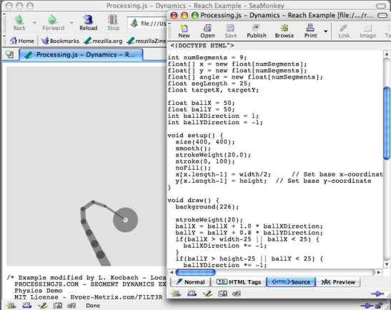The width and height of the screenshot is (391, 310).
Task: Click Image in the Composer toolbar
Action: point(367,31)
